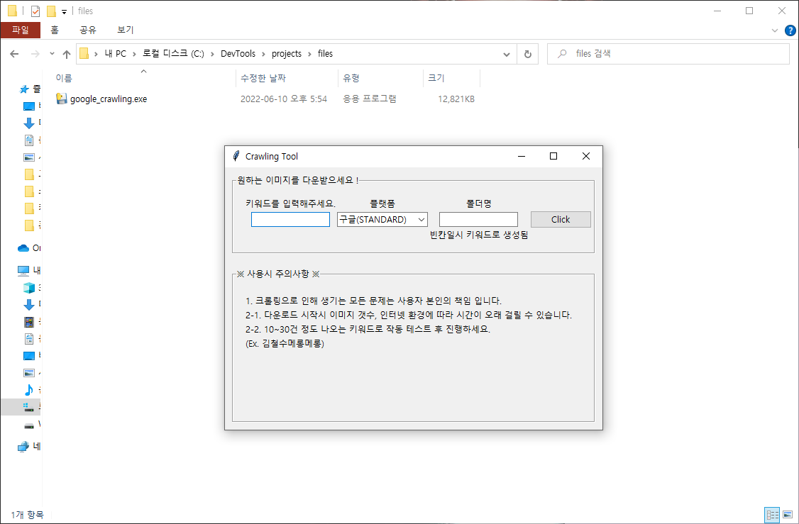799x524 pixels.
Task: Click the 3D Objects cube icon in sidebar
Action: click(29, 287)
